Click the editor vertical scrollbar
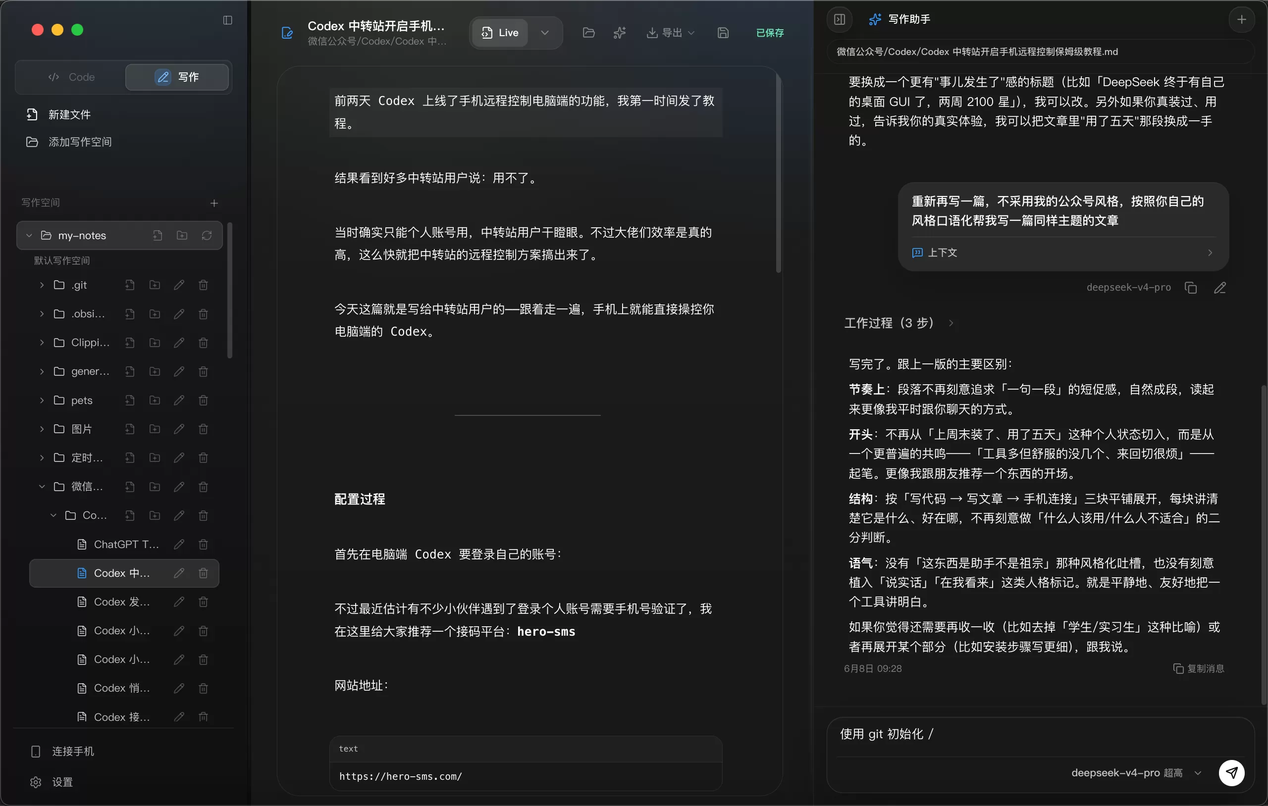The width and height of the screenshot is (1268, 806). coord(778,173)
